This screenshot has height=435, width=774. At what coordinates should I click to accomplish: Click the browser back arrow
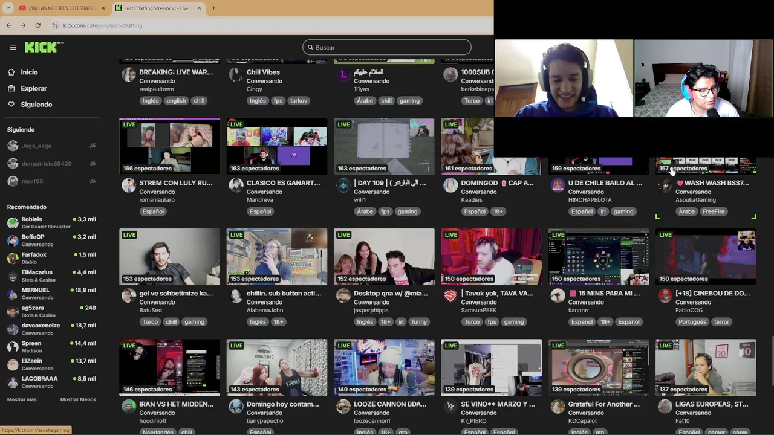pyautogui.click(x=8, y=25)
